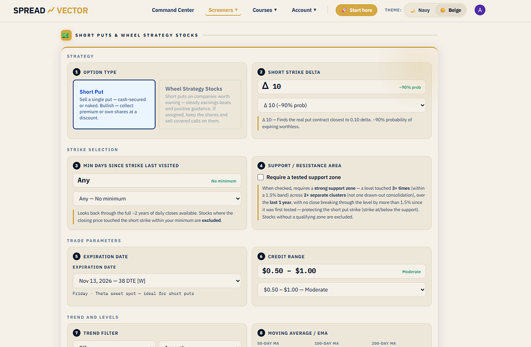Click the "~90% prob" badge
This screenshot has height=347, width=531.
point(410,87)
